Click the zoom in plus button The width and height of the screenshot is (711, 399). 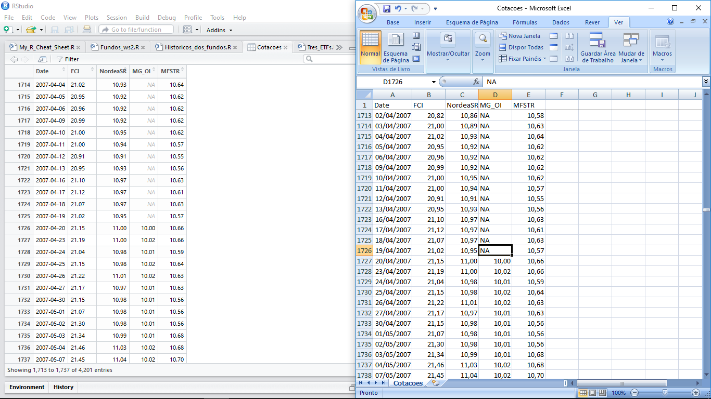[696, 393]
